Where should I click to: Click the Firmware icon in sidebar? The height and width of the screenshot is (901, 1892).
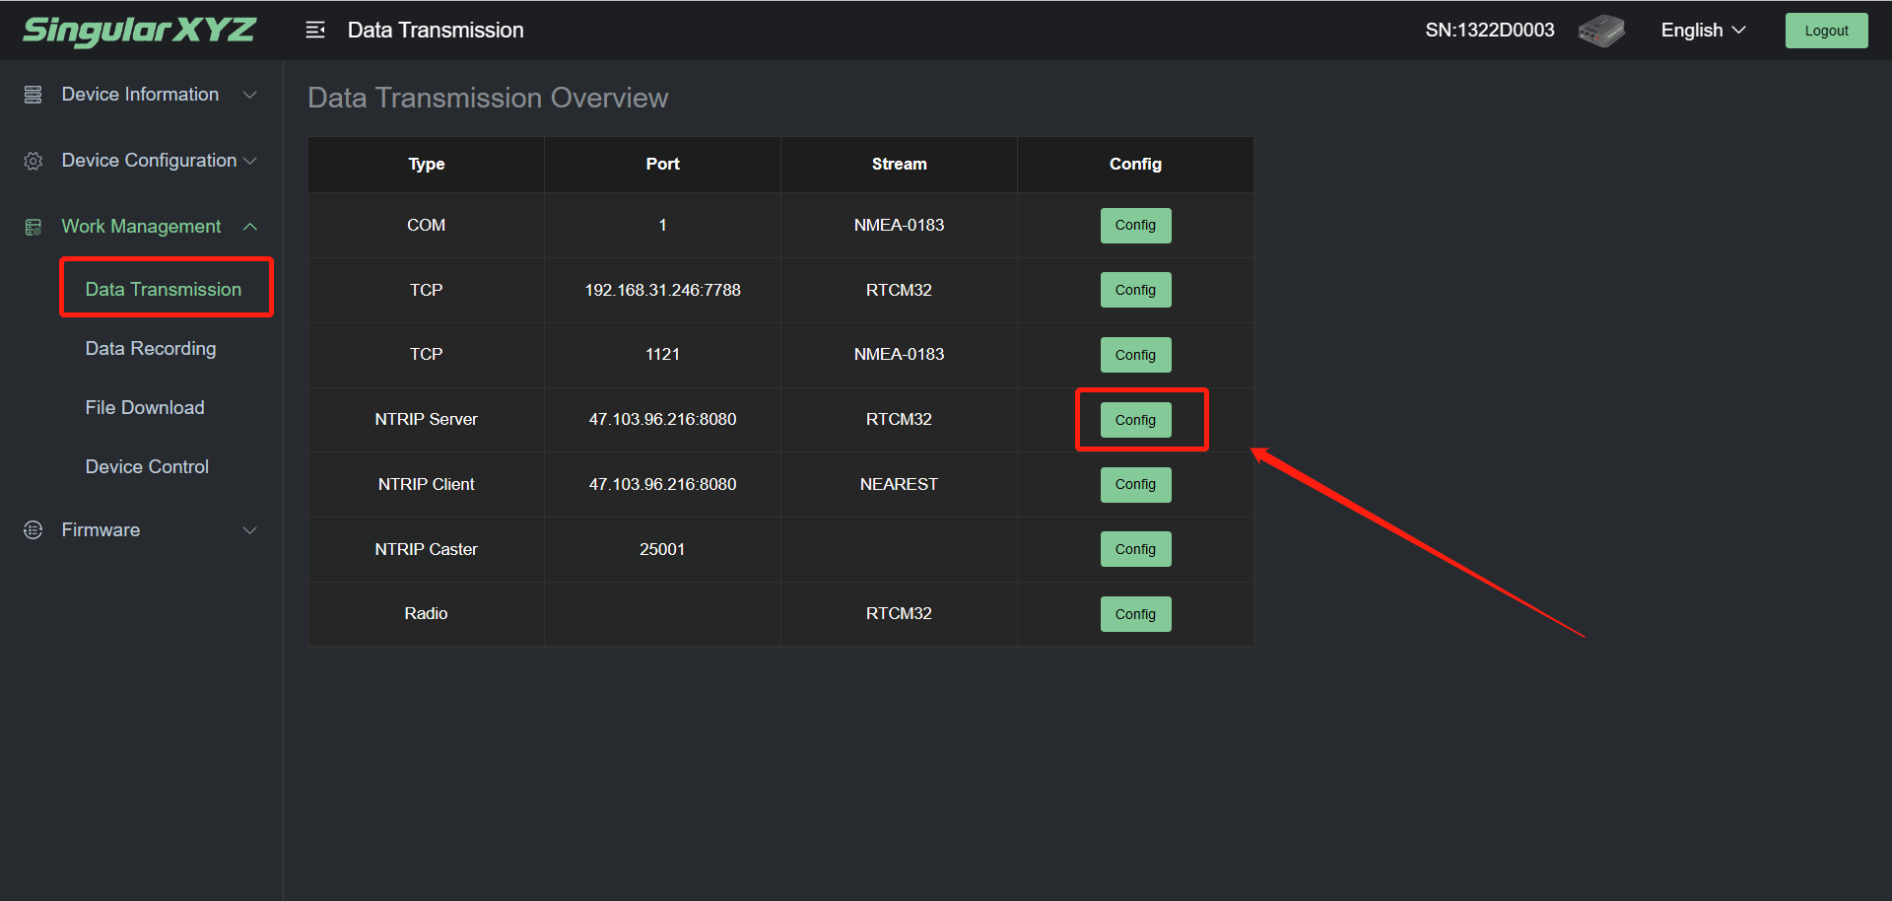34,530
